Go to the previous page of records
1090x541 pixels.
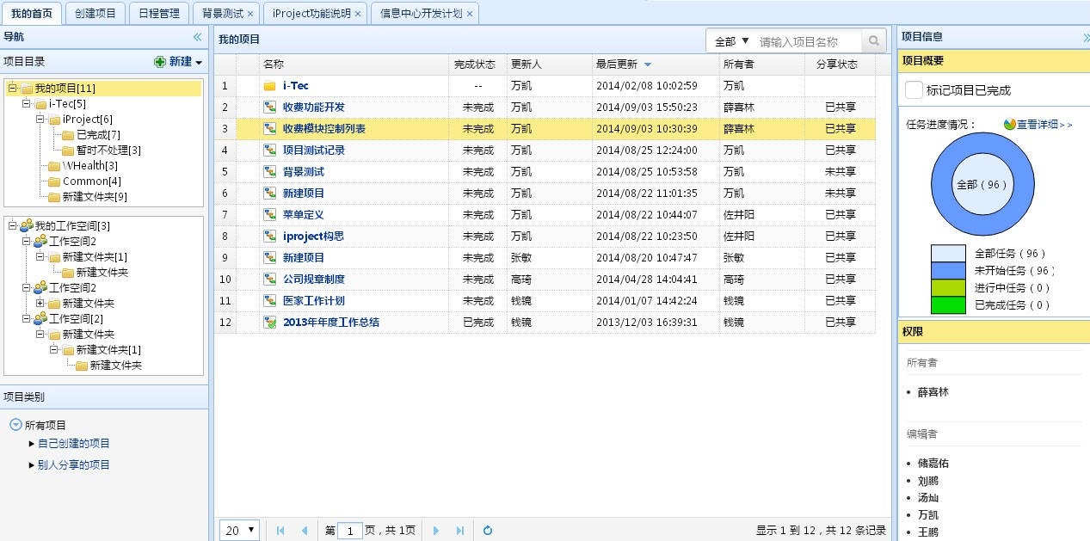click(x=304, y=531)
